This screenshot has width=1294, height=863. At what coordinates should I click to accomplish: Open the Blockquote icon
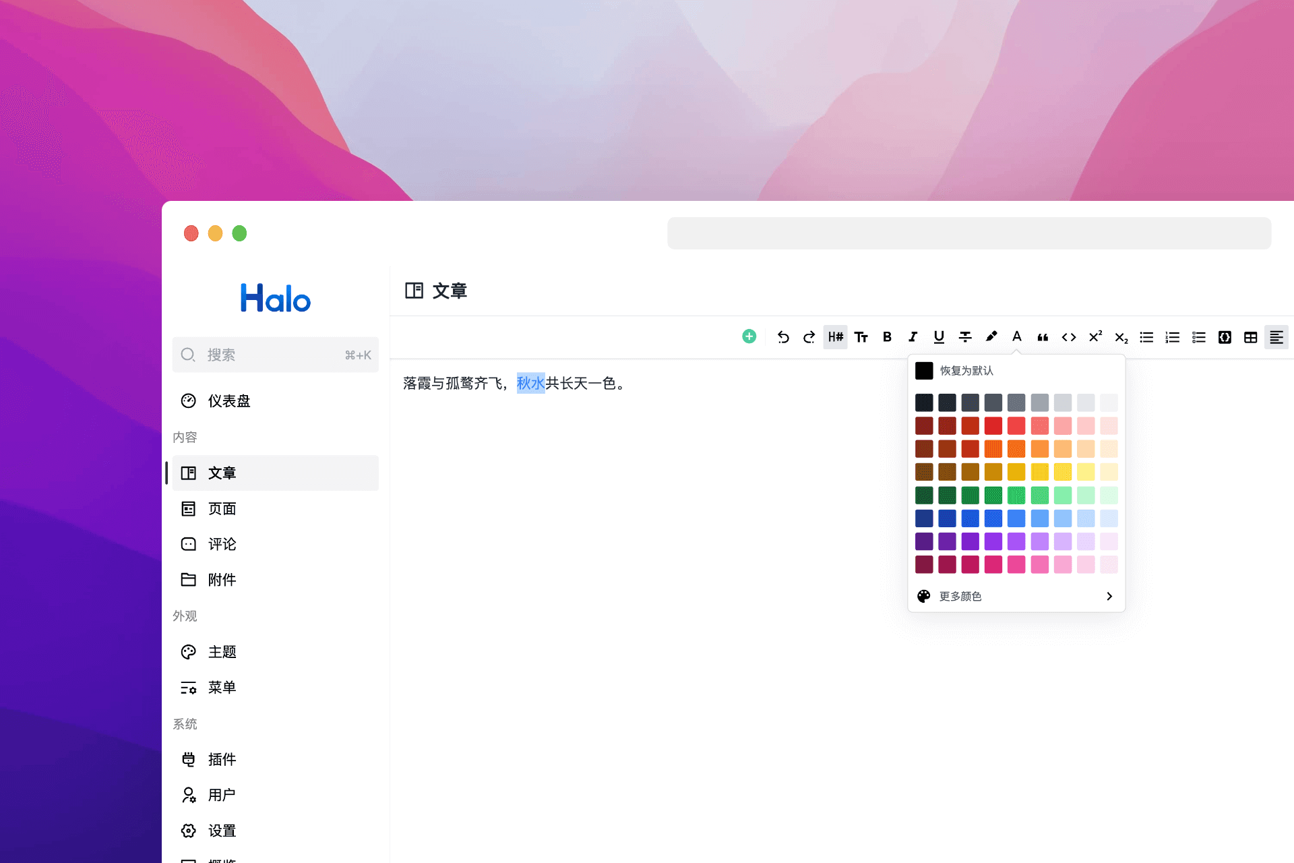[x=1043, y=337]
